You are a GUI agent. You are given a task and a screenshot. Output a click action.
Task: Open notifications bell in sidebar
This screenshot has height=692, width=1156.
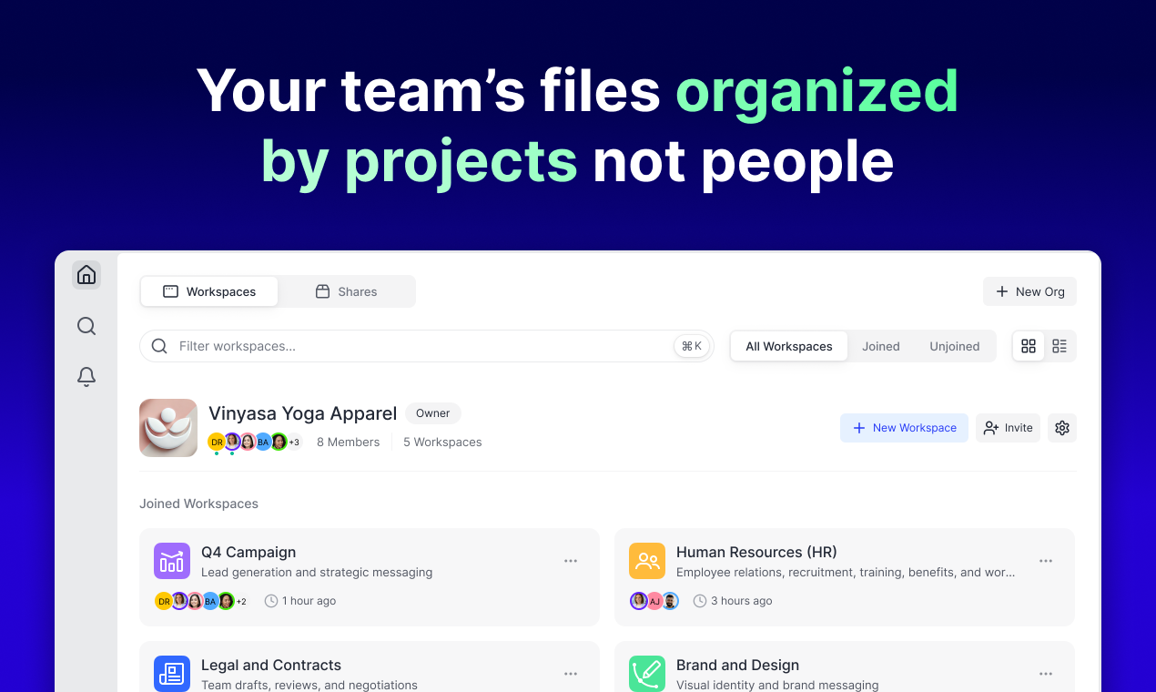point(86,377)
